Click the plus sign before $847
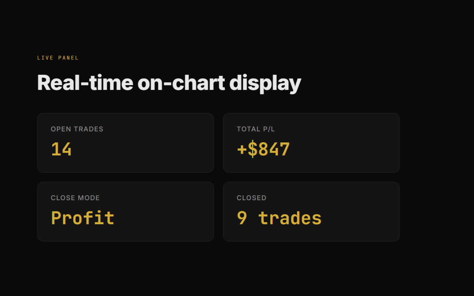The width and height of the screenshot is (474, 296). pyautogui.click(x=241, y=149)
